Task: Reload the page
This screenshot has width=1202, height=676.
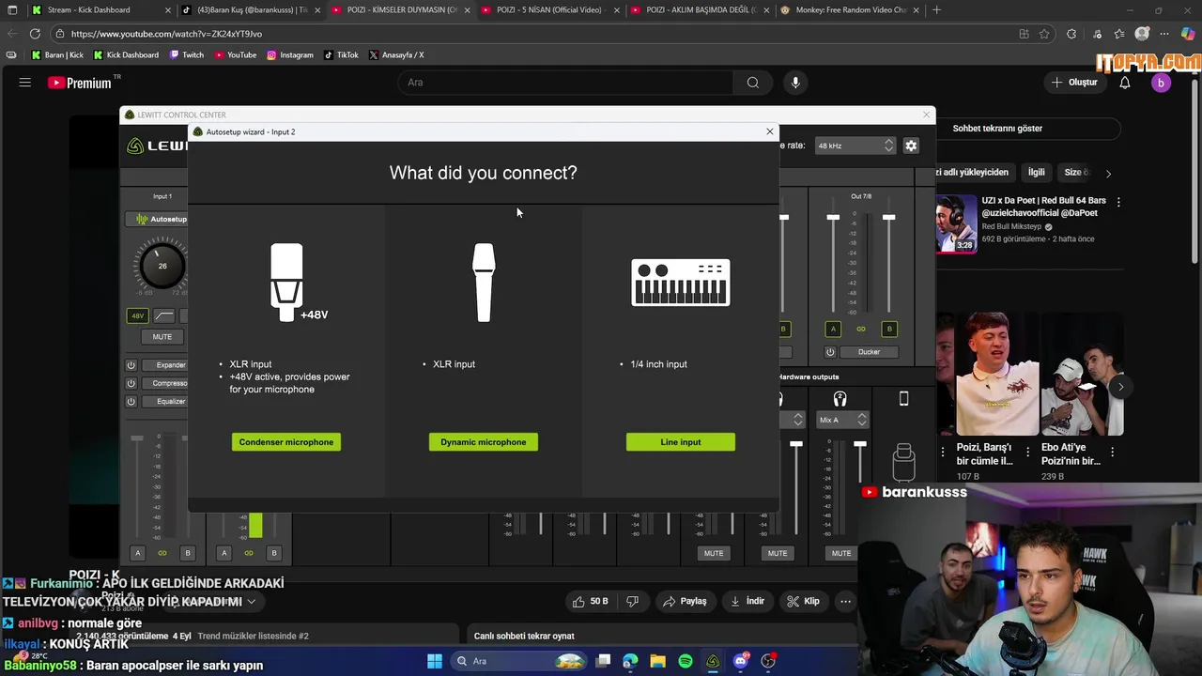Action: click(x=35, y=34)
